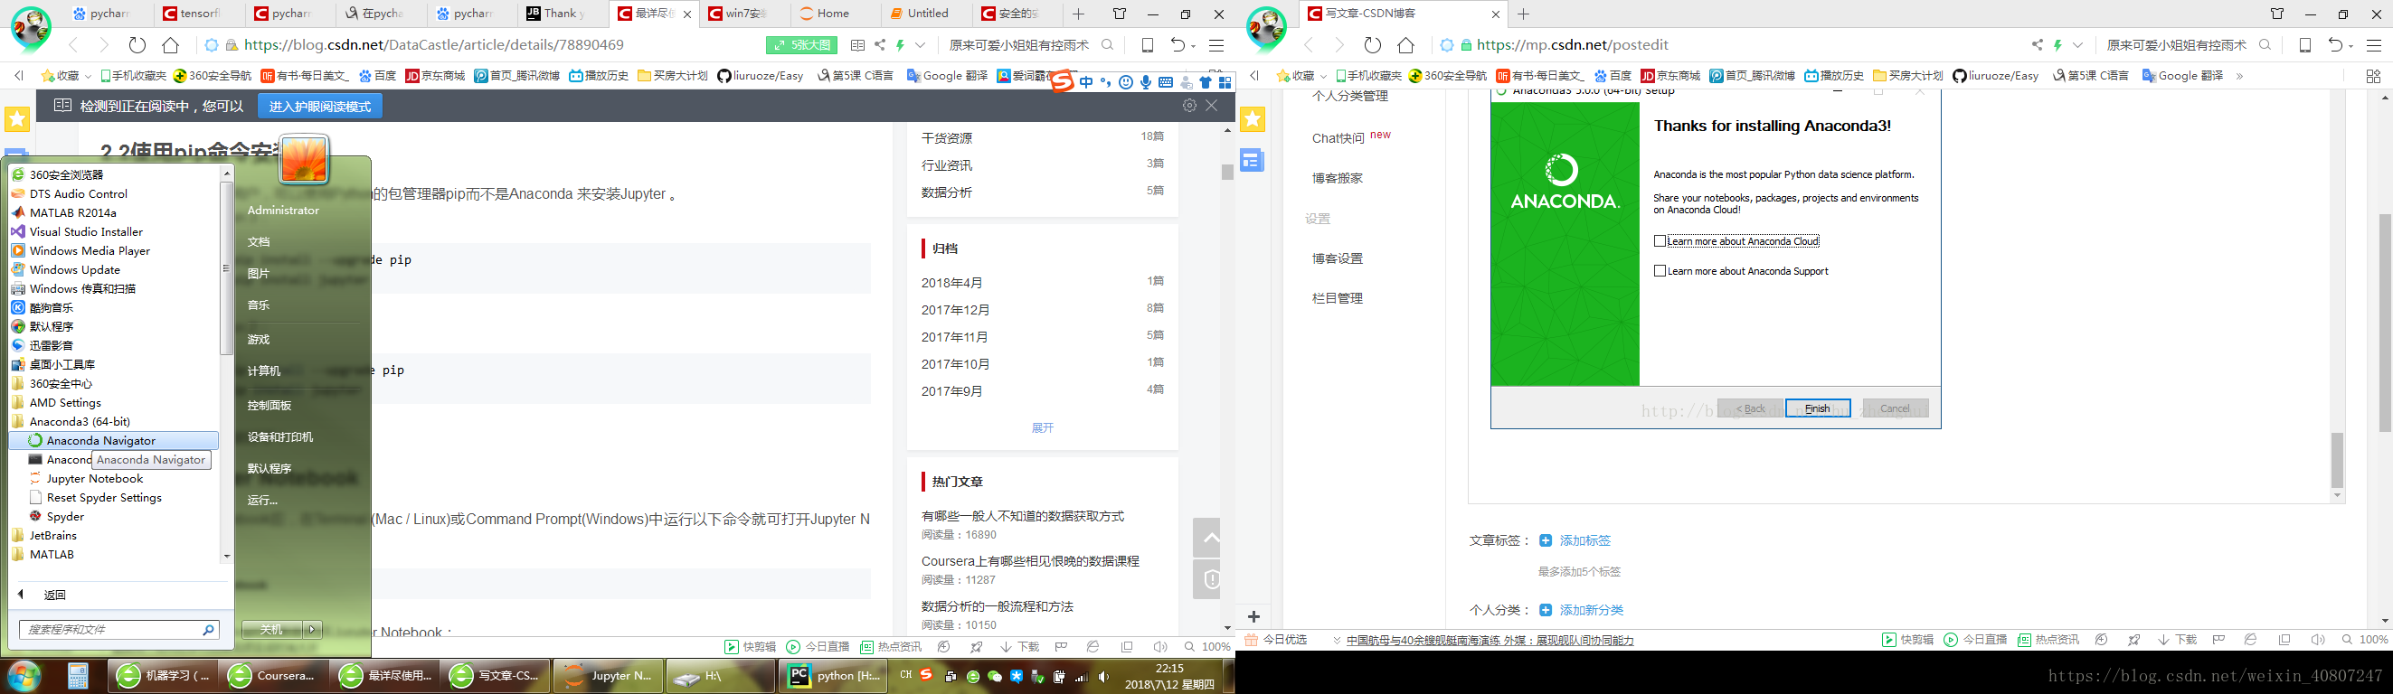
Task: Open 博客搬家 in CSDN sidebar
Action: pos(1338,178)
